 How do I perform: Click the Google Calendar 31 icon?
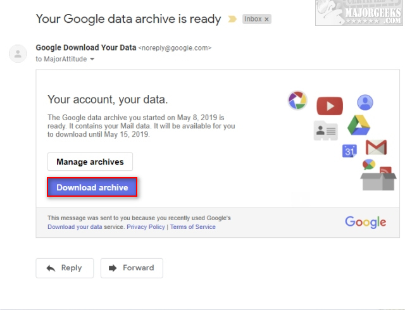pos(350,151)
